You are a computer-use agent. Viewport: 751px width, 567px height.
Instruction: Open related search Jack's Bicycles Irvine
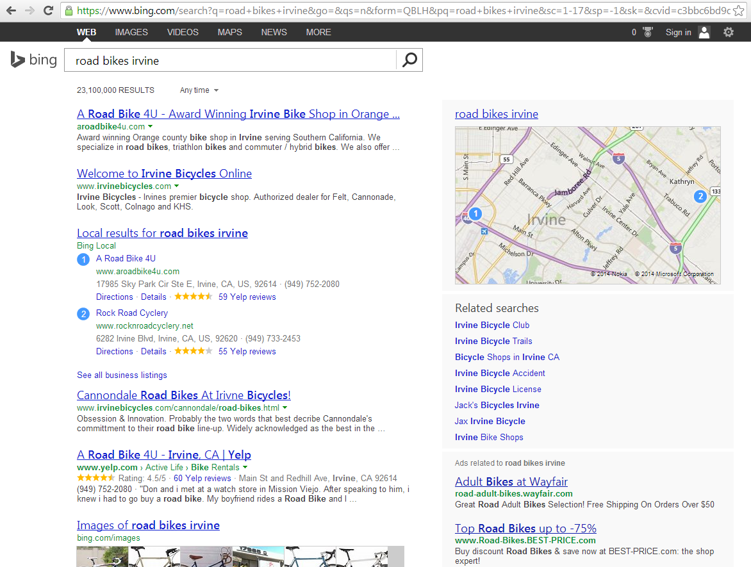pyautogui.click(x=497, y=405)
